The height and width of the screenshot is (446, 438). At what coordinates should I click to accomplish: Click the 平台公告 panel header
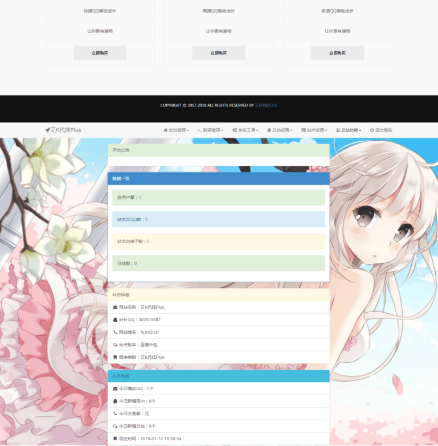tap(219, 150)
